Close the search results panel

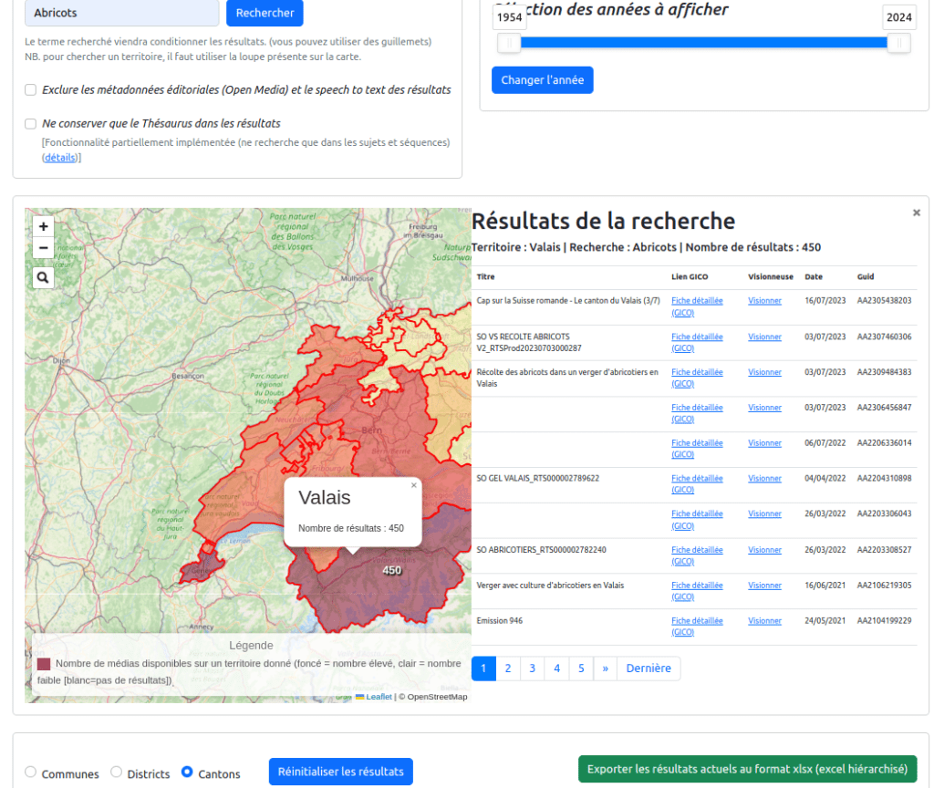point(916,213)
